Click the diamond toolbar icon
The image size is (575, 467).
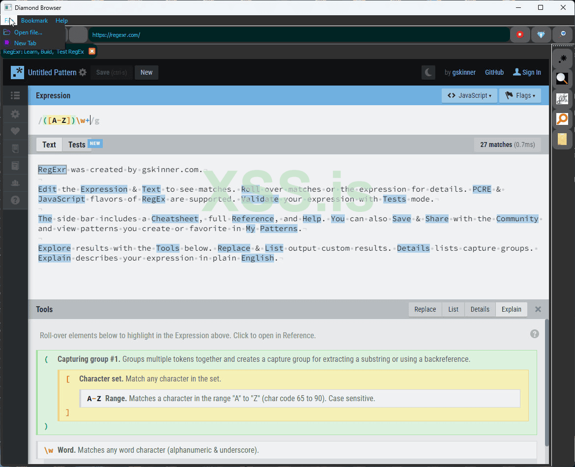pyautogui.click(x=541, y=34)
